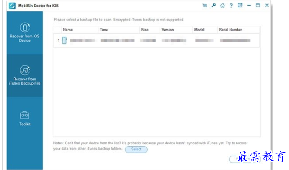Sort by the Size column header

pyautogui.click(x=149, y=30)
